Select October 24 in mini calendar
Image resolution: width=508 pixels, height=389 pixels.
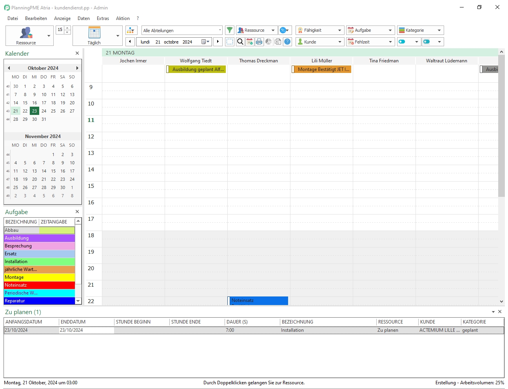tap(44, 111)
